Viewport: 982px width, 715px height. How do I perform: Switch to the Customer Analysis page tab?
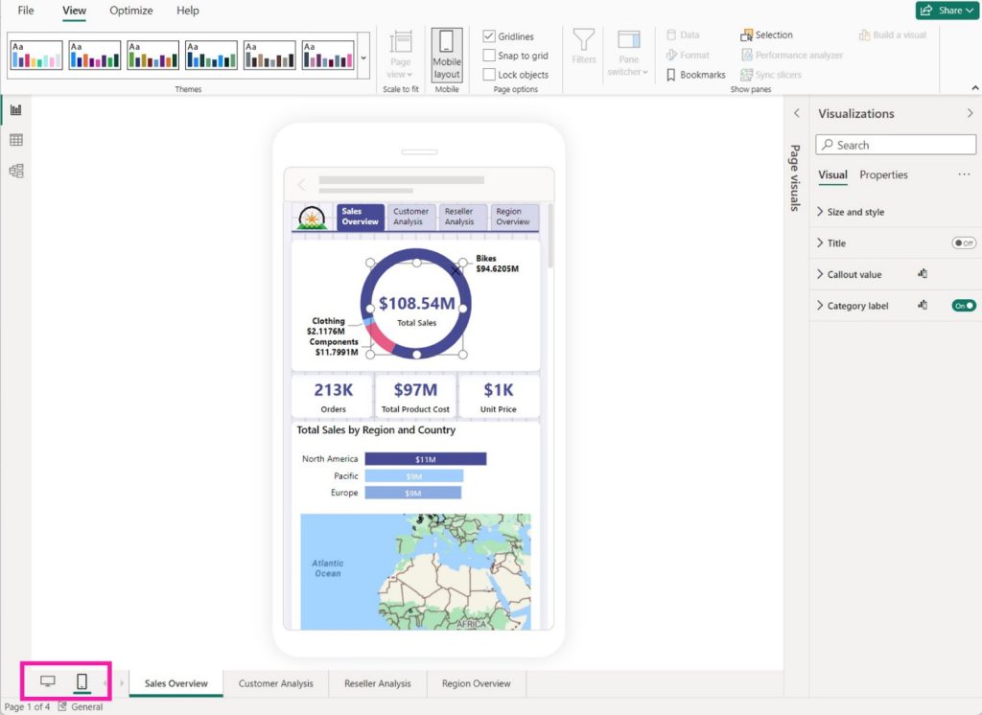click(x=276, y=683)
